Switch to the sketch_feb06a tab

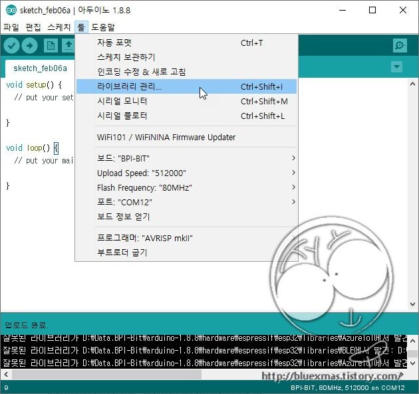click(x=40, y=68)
